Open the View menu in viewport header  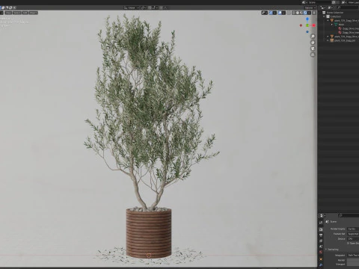pos(8,13)
